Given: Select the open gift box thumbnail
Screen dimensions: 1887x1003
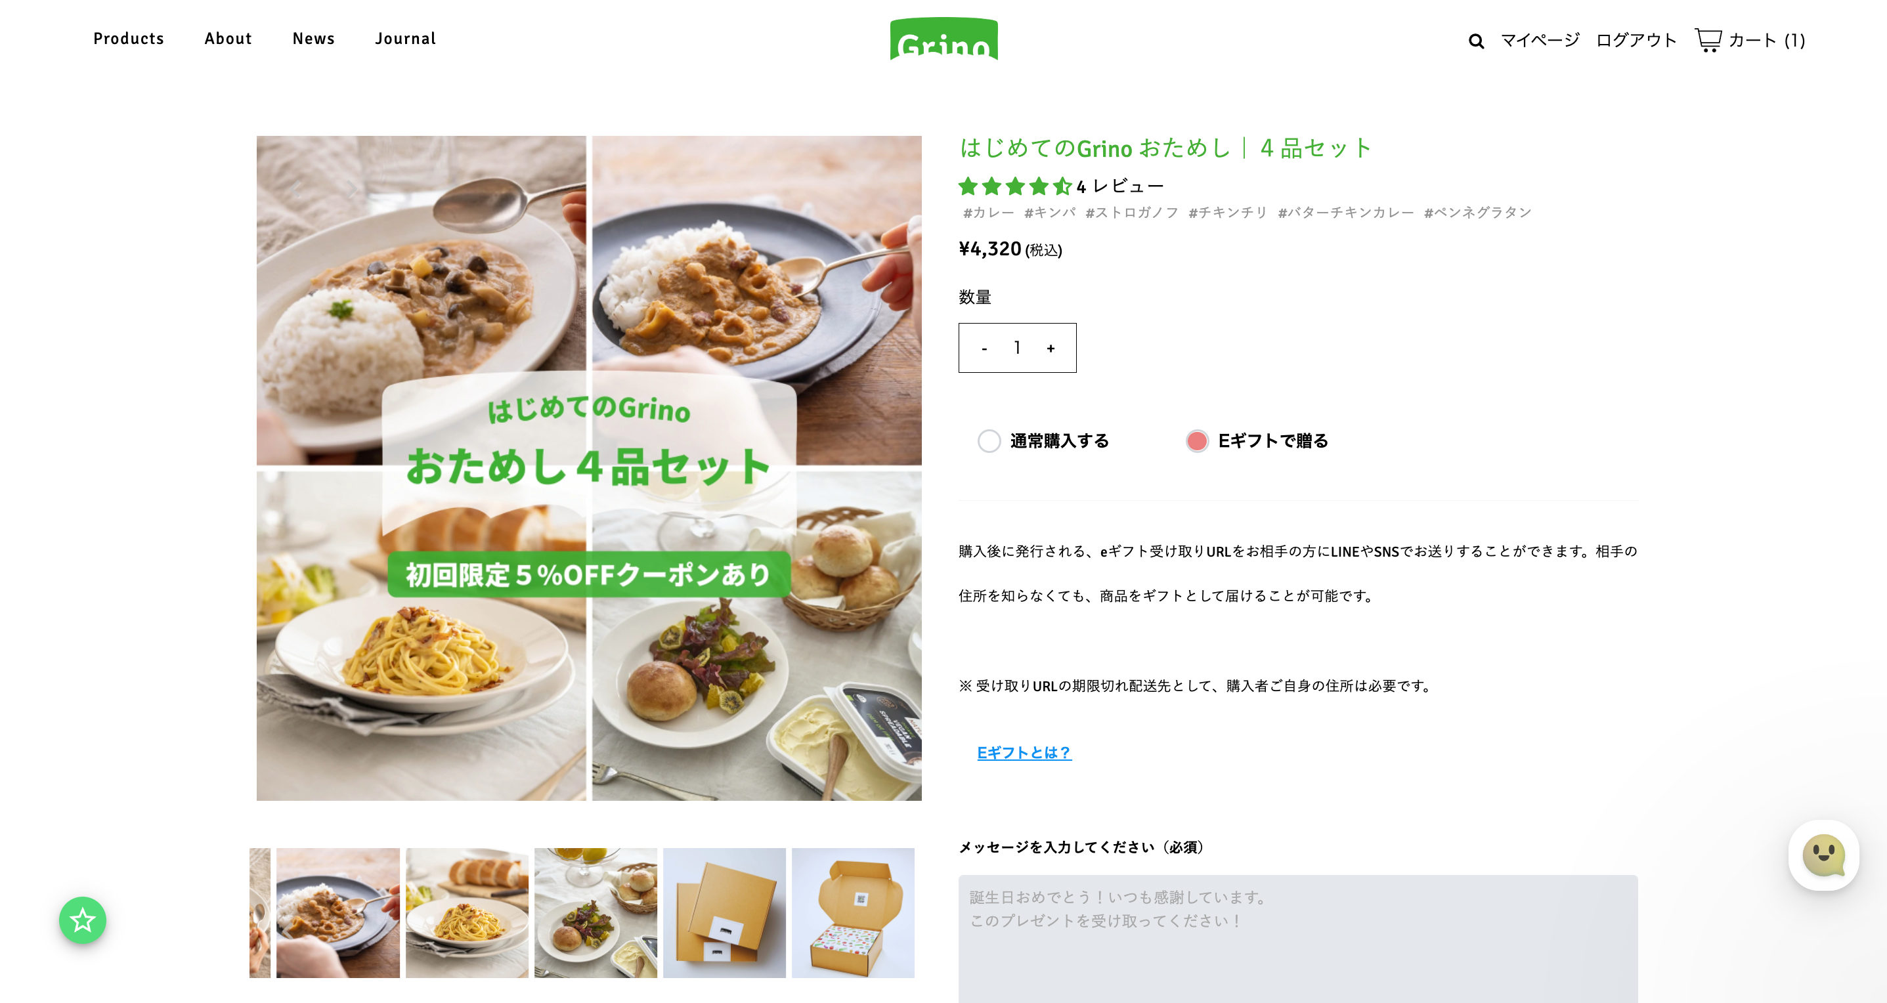Looking at the screenshot, I should coord(853,912).
